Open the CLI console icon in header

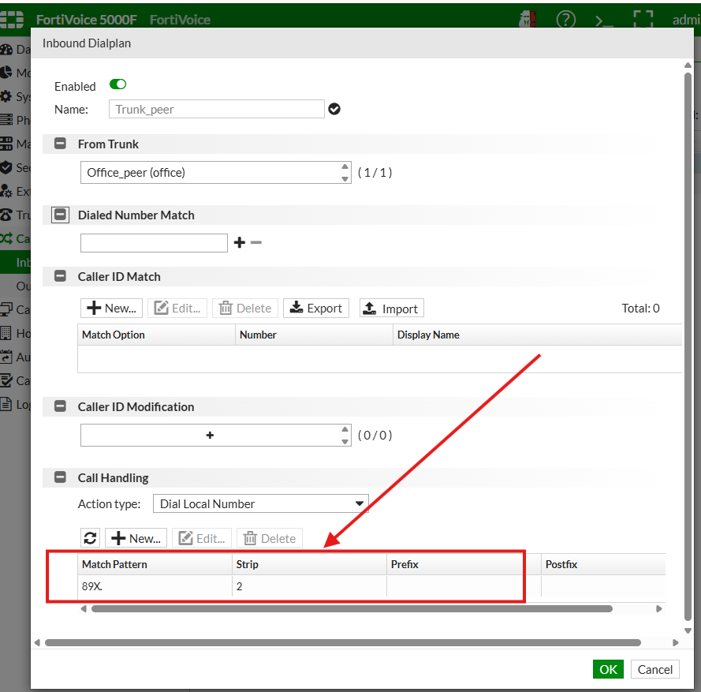pos(604,21)
